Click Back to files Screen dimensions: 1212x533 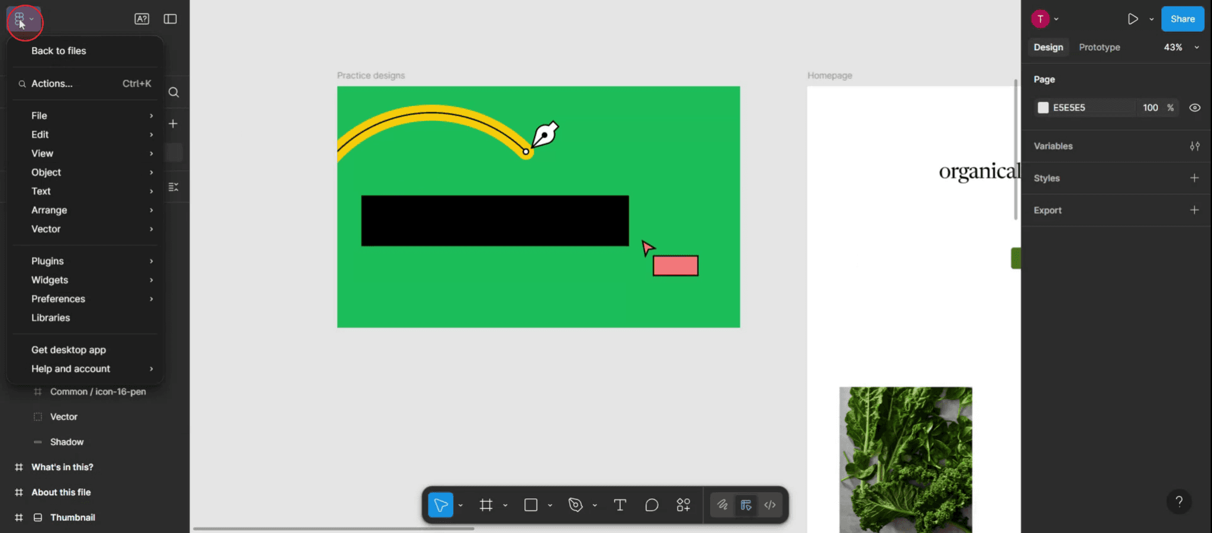click(x=59, y=51)
